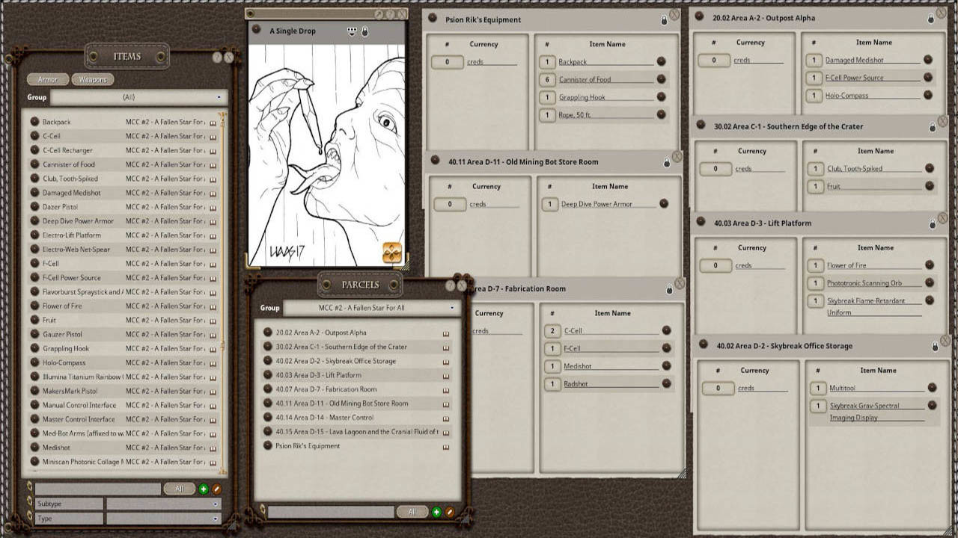
Task: Toggle the lock on Psion Rik's Equipment parcel
Action: (x=665, y=19)
